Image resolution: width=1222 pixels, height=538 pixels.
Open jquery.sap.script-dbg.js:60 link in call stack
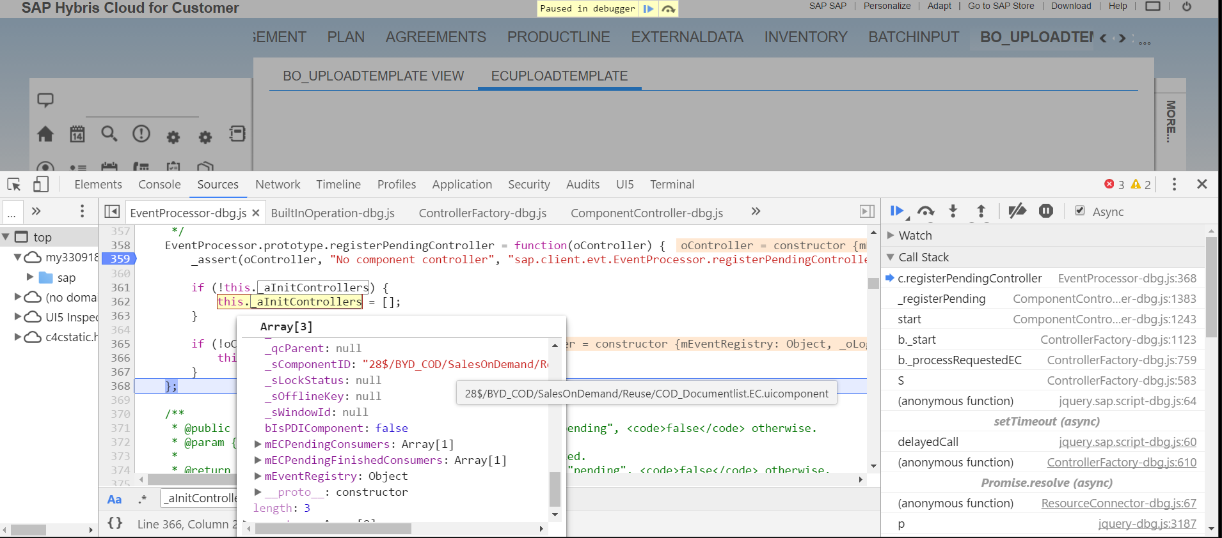[x=1127, y=442]
